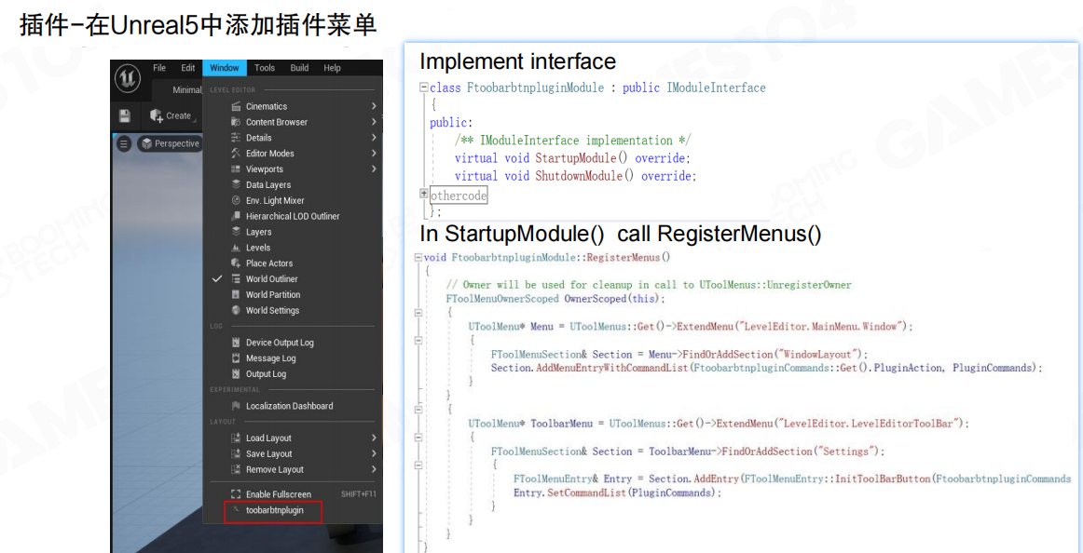
Task: Expand the collapsed othercode region
Action: pos(424,195)
